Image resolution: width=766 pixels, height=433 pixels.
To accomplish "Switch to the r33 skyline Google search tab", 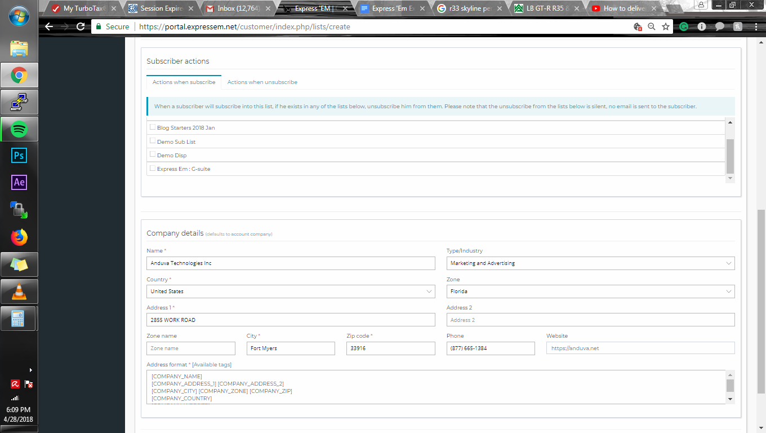I will point(469,8).
